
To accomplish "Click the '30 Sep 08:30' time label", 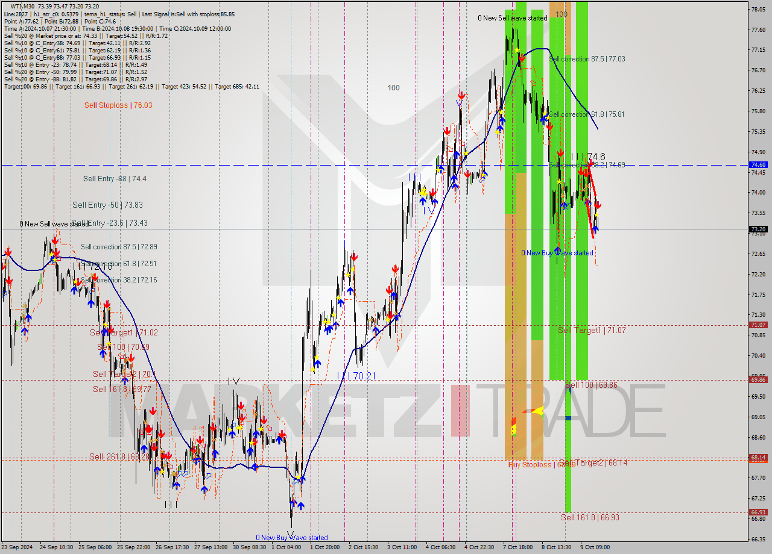I will [250, 547].
